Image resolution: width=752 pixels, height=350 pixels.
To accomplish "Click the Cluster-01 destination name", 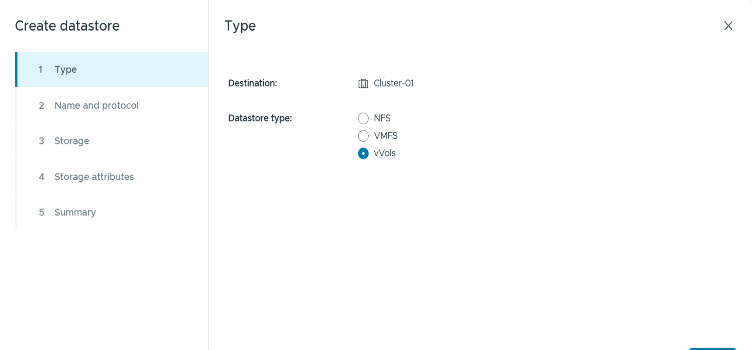I will click(x=393, y=83).
